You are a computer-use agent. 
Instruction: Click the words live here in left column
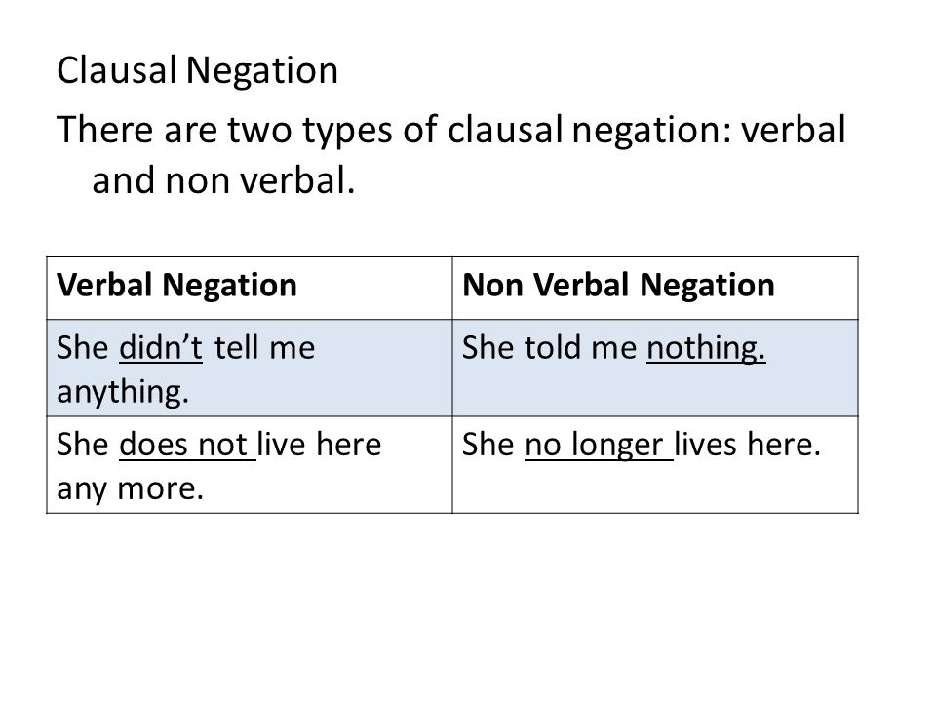(320, 445)
